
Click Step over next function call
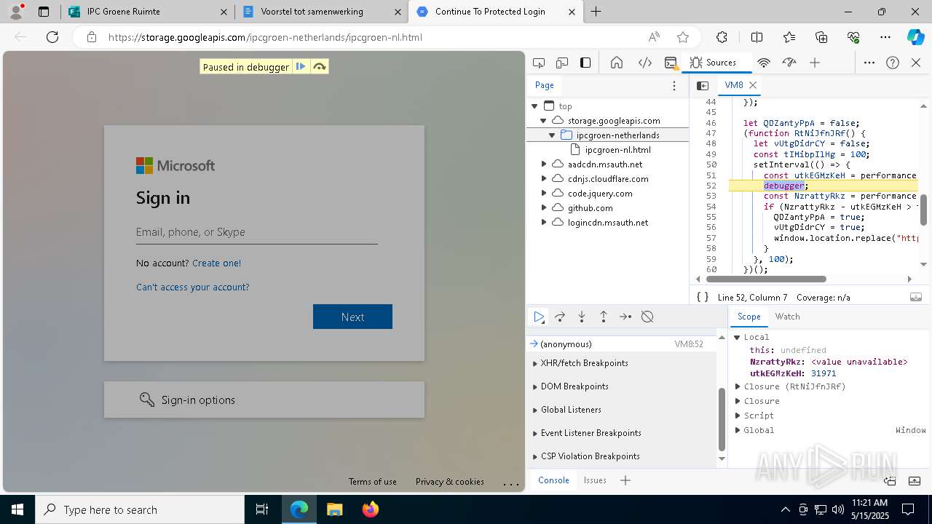coord(560,317)
